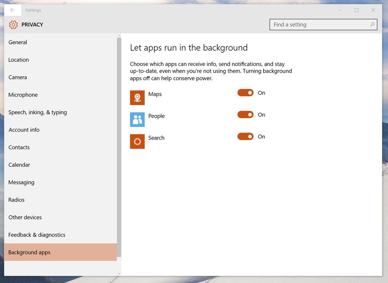Toggle Search off from running in background

pyautogui.click(x=245, y=136)
